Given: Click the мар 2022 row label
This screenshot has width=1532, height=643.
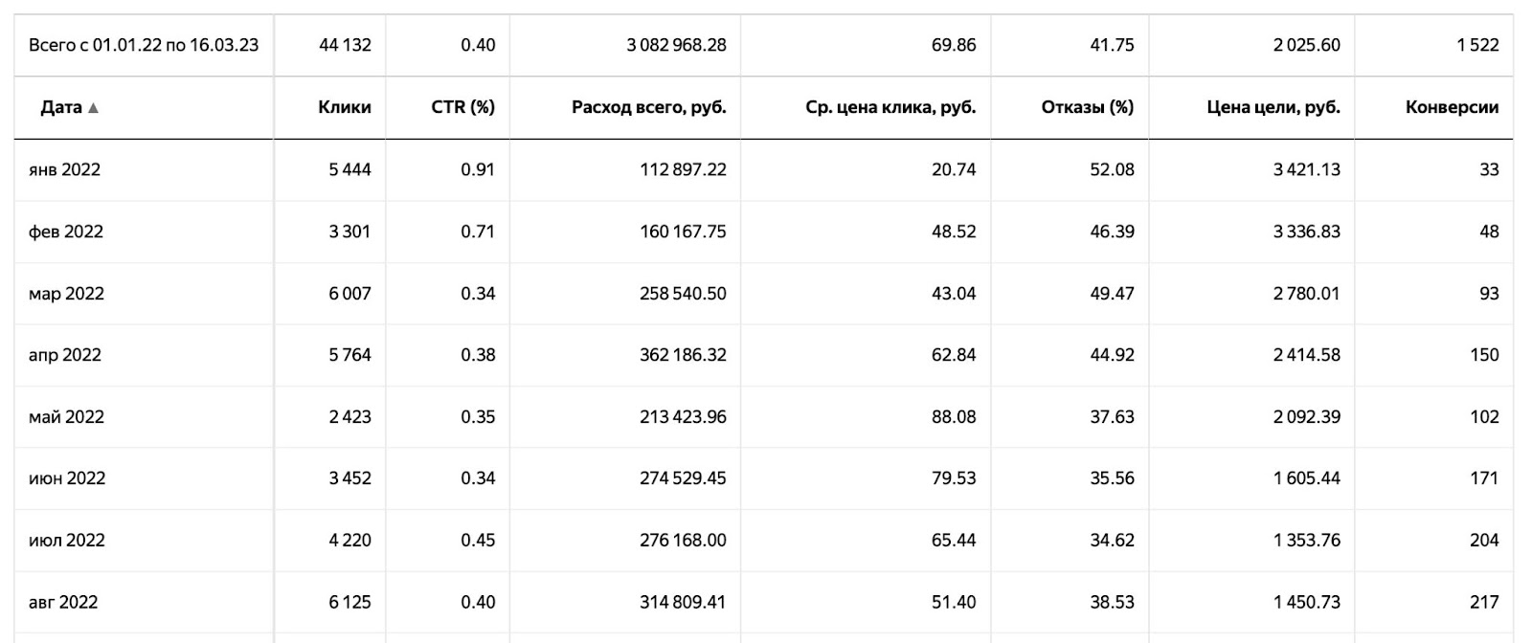Looking at the screenshot, I should (66, 294).
